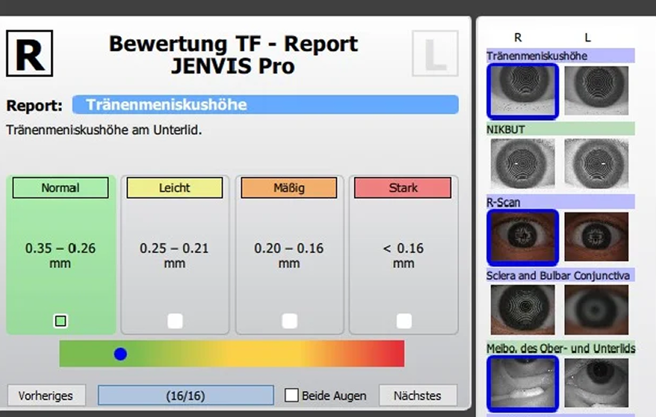Image resolution: width=656 pixels, height=417 pixels.
Task: Open right eye Tränenmeniskushöhe thumbnail
Action: click(x=523, y=91)
